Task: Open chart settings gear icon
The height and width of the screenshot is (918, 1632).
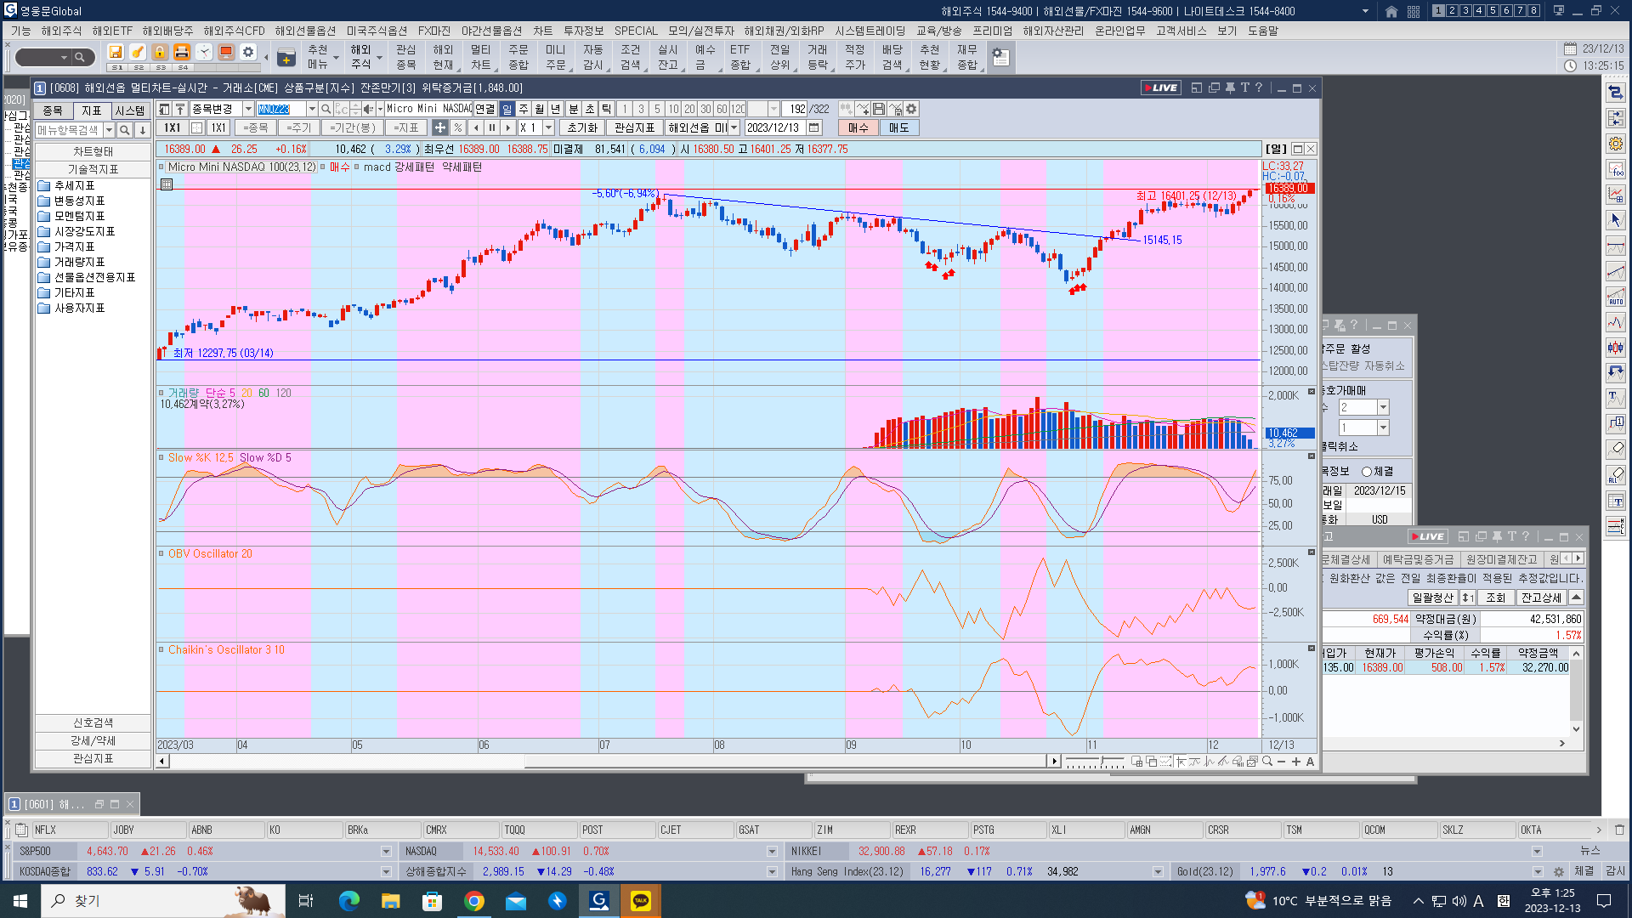Action: coord(911,109)
